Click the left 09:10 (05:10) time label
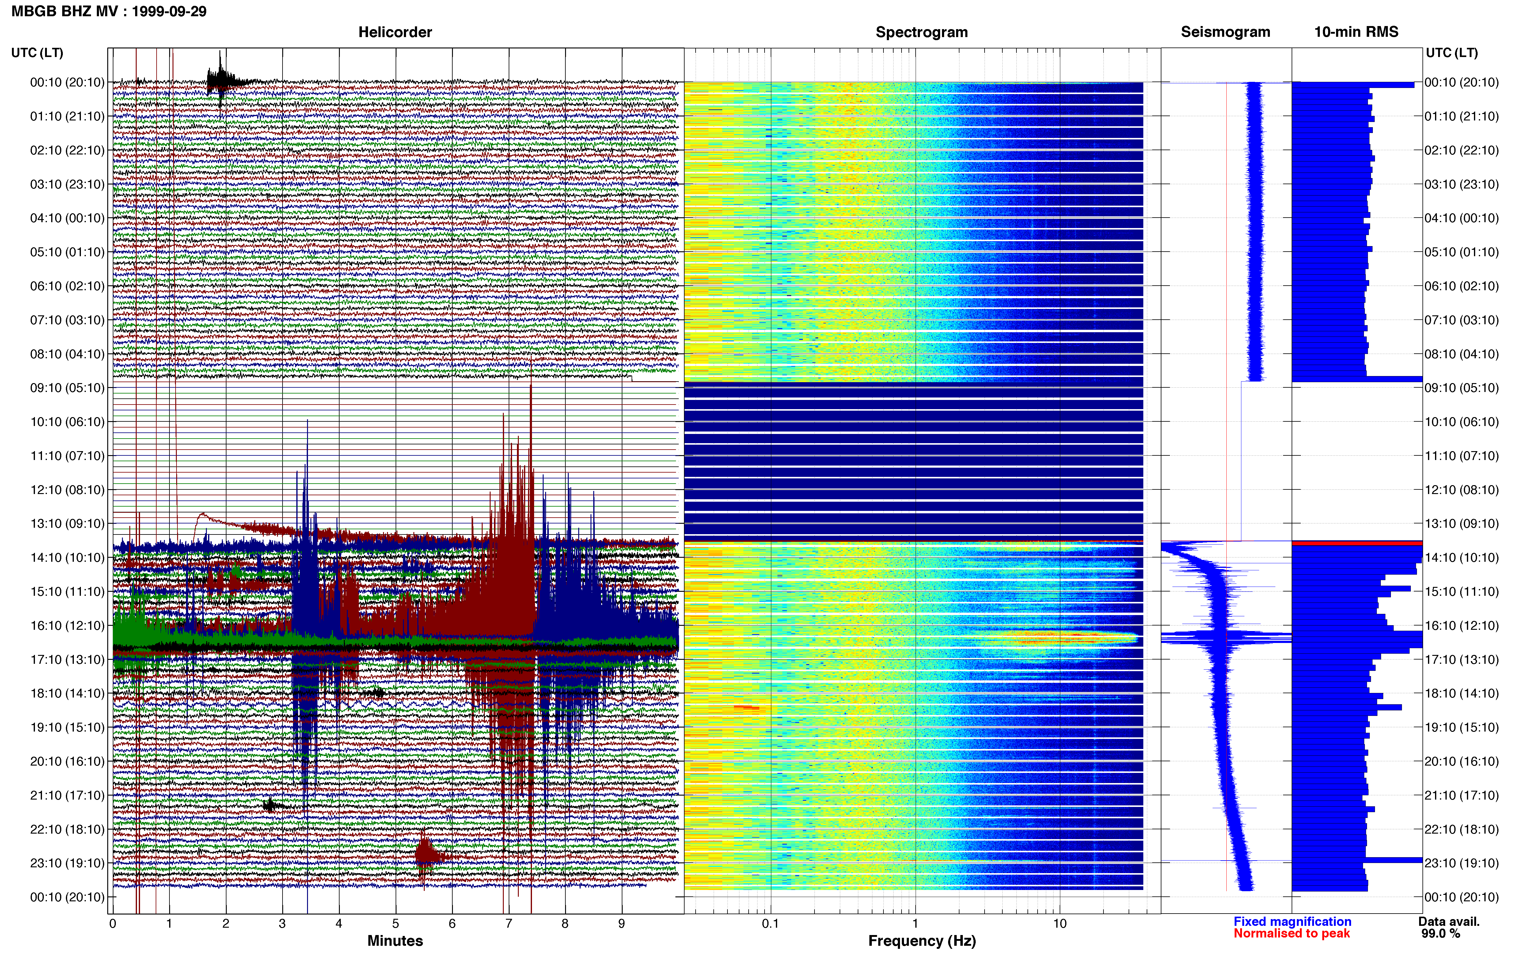 [x=67, y=387]
